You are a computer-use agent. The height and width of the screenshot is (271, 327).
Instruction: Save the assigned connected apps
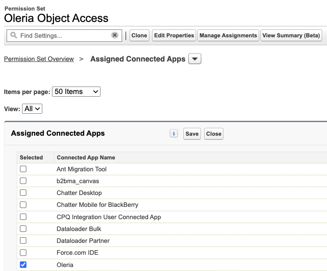(192, 134)
